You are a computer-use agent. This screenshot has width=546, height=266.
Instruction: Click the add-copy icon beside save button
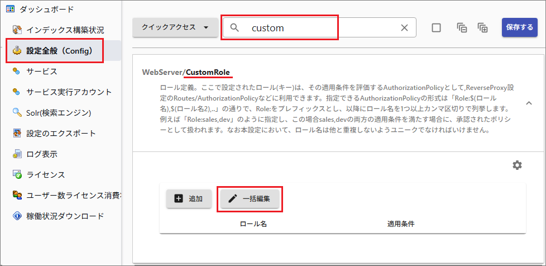pos(483,28)
